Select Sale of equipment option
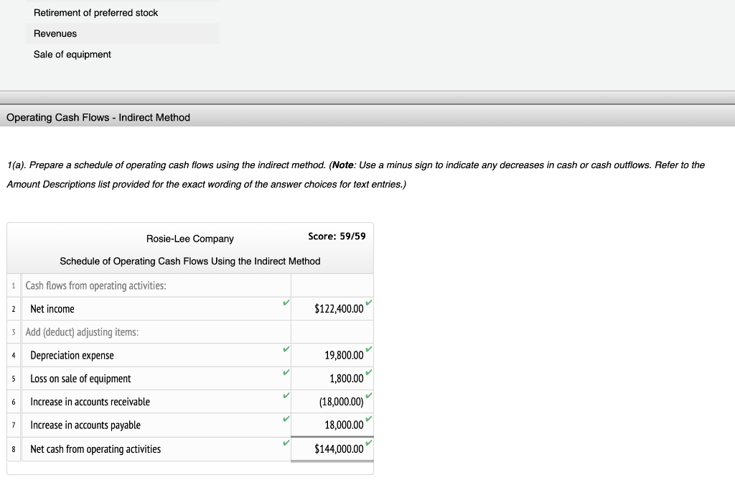 [x=71, y=54]
